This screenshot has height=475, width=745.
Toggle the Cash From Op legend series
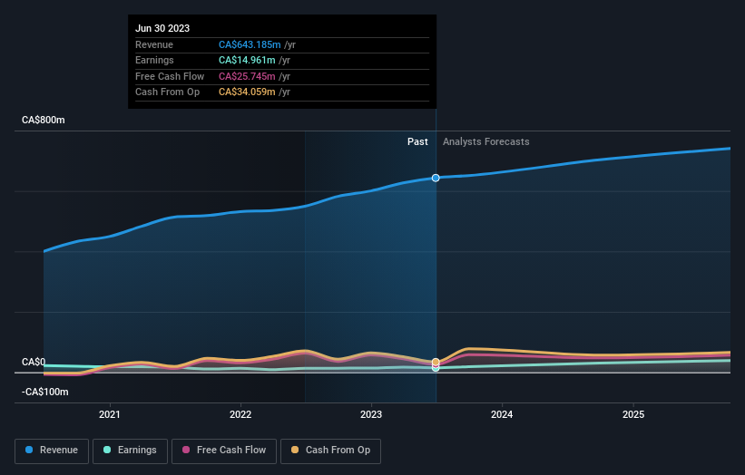click(x=330, y=451)
